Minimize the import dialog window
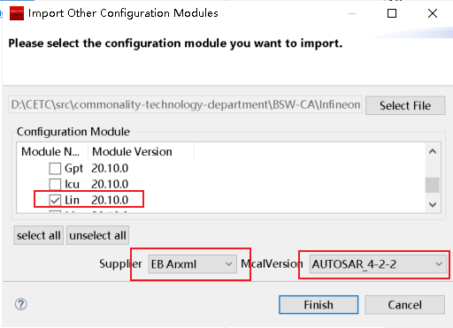The width and height of the screenshot is (453, 328). (x=352, y=13)
